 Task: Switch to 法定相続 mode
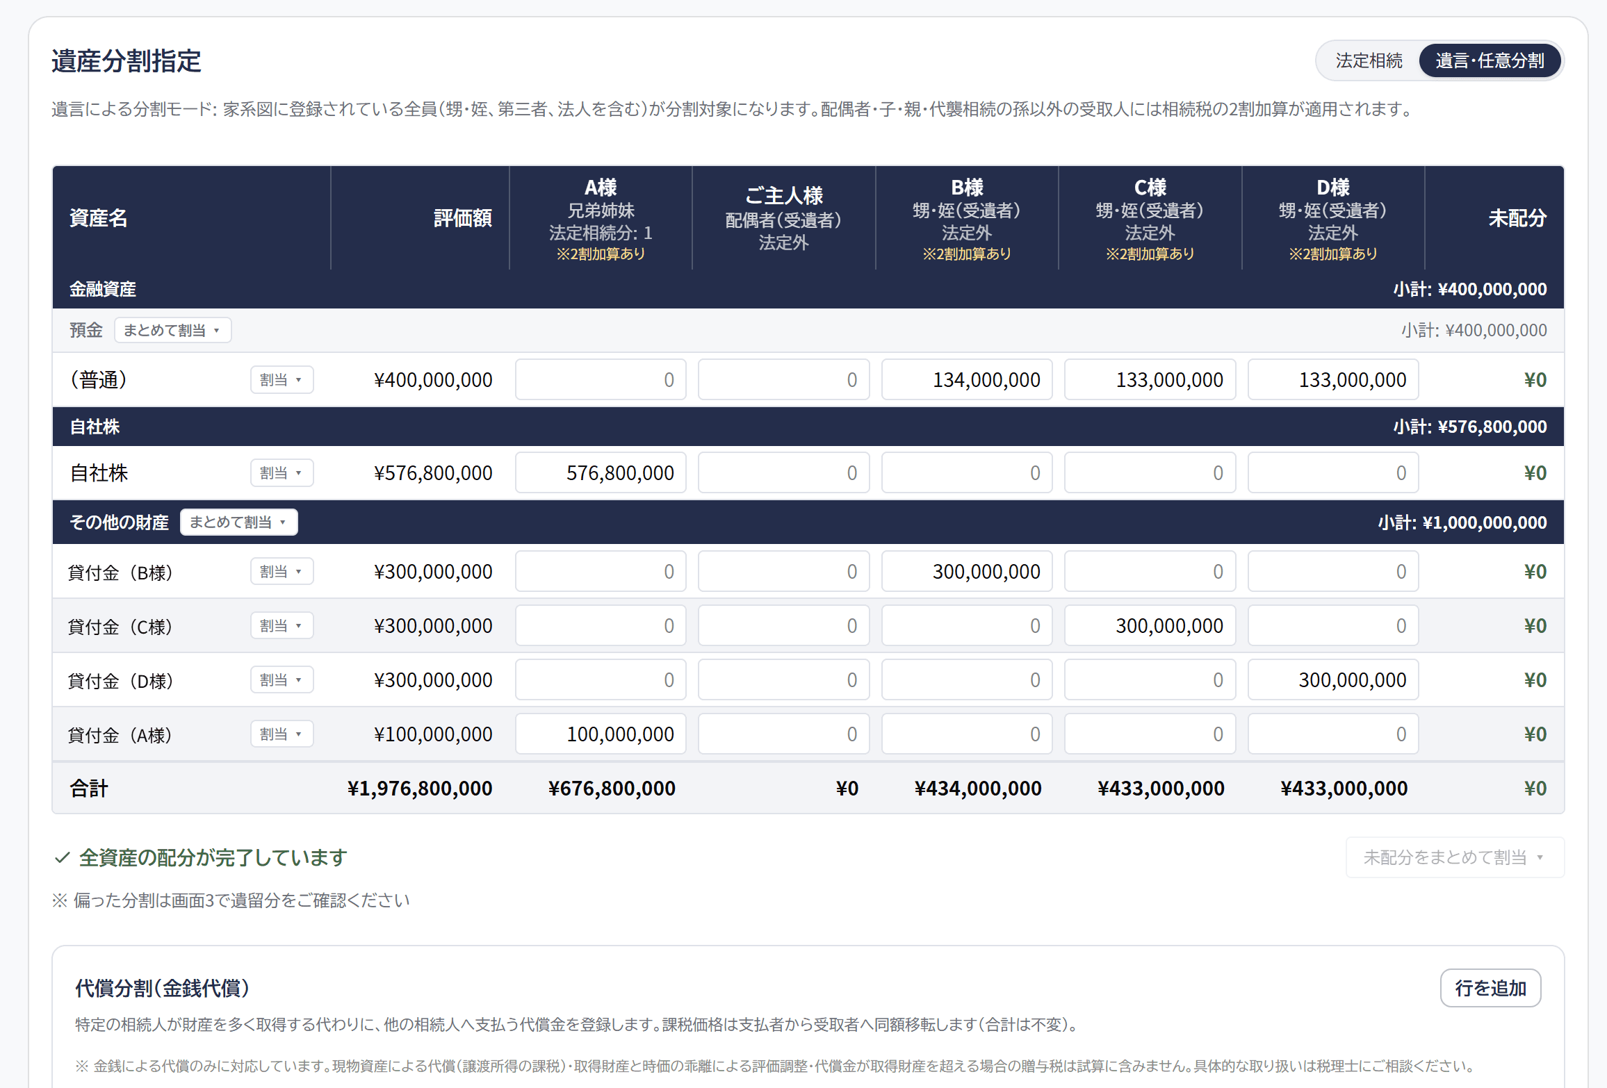1369,61
